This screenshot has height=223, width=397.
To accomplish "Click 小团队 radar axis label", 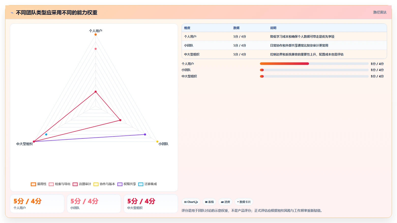I will click(x=163, y=144).
